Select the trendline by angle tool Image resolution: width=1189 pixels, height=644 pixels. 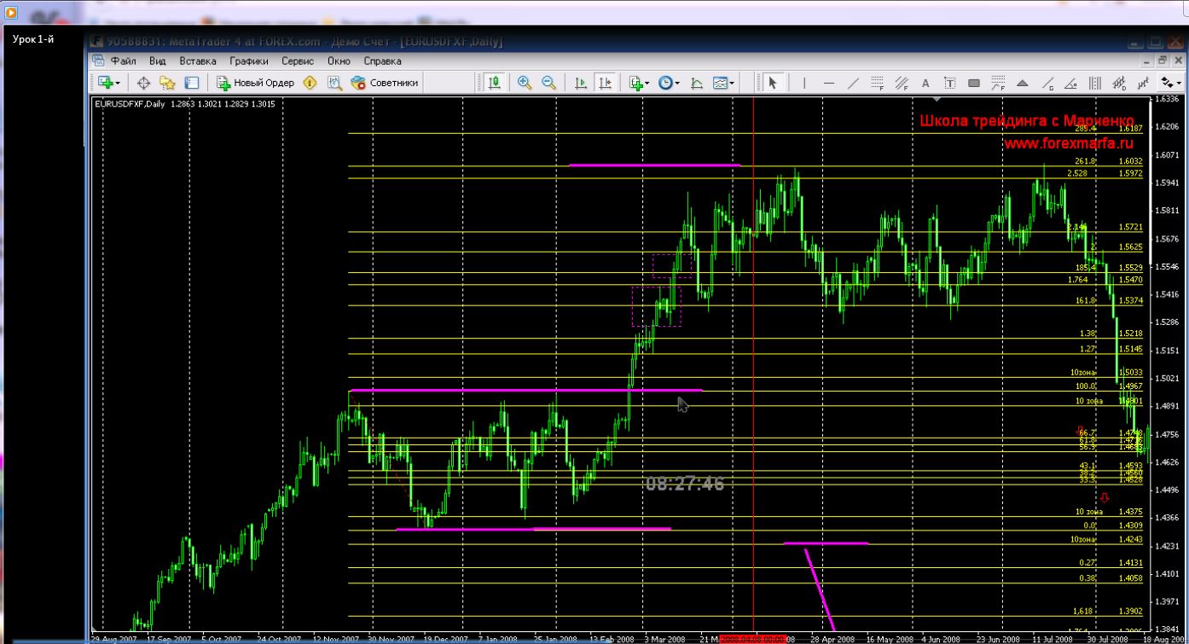point(1070,83)
